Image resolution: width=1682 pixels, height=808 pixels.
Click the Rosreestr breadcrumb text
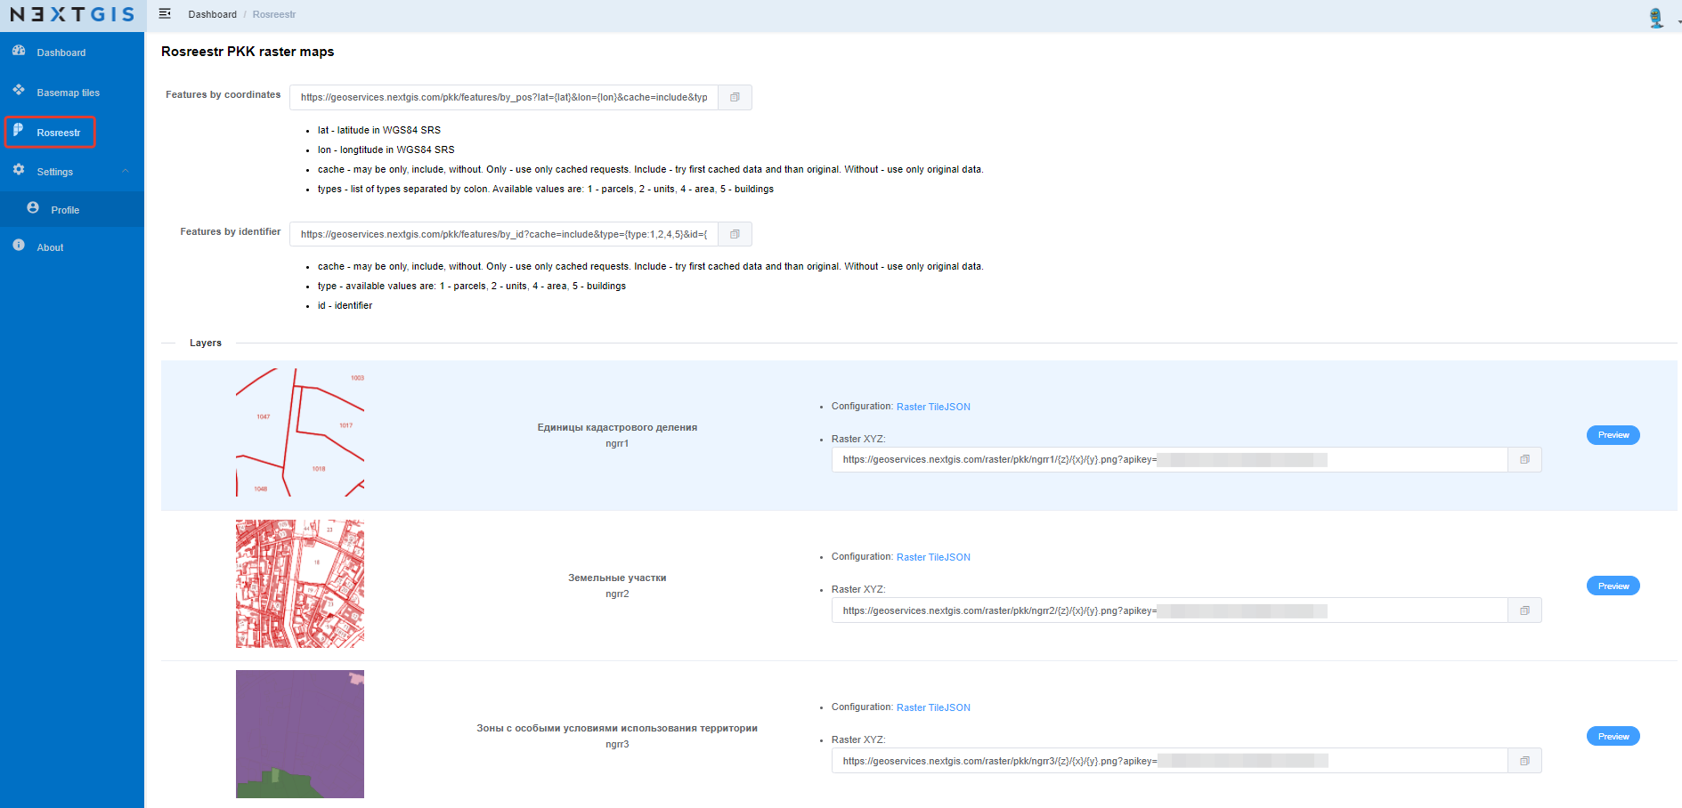click(274, 14)
